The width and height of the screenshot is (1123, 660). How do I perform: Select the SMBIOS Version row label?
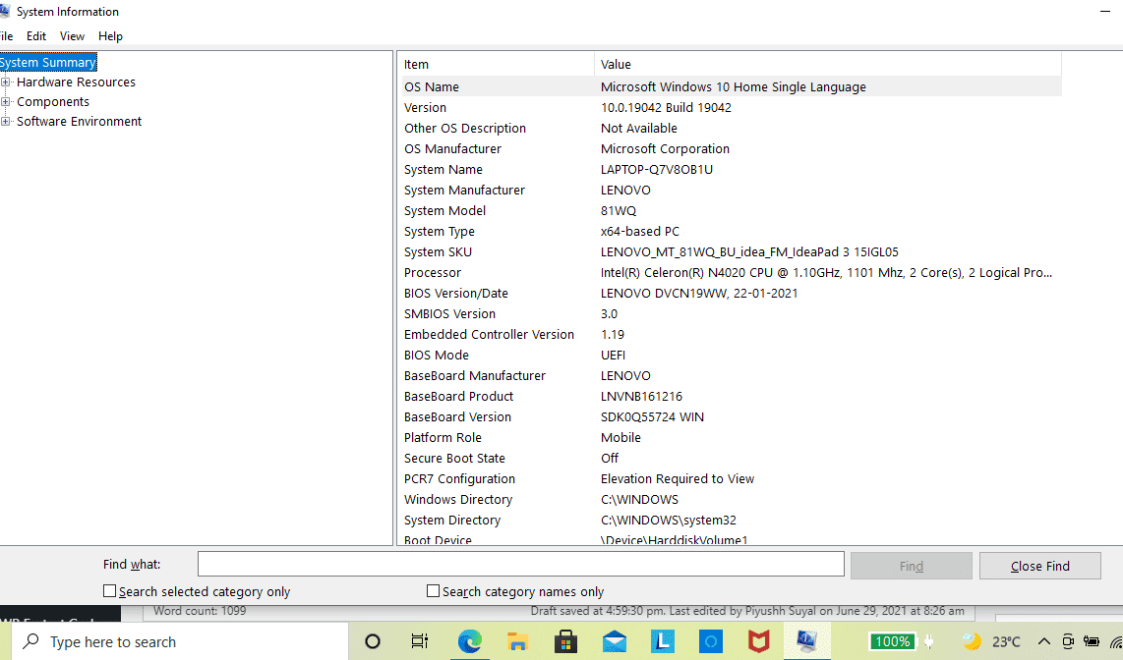point(449,314)
